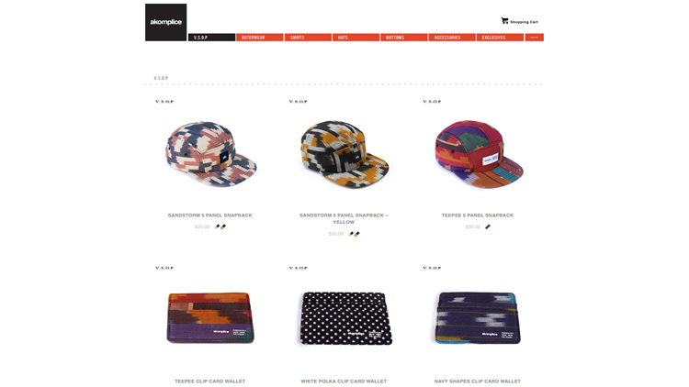Open the Outerwear menu
Screen dimensions: 689x387
pos(260,38)
